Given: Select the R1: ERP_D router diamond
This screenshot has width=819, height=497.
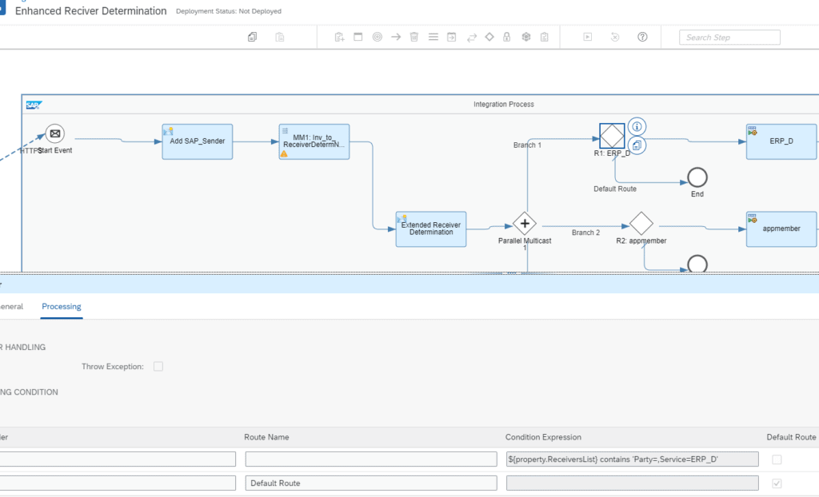Looking at the screenshot, I should [612, 136].
